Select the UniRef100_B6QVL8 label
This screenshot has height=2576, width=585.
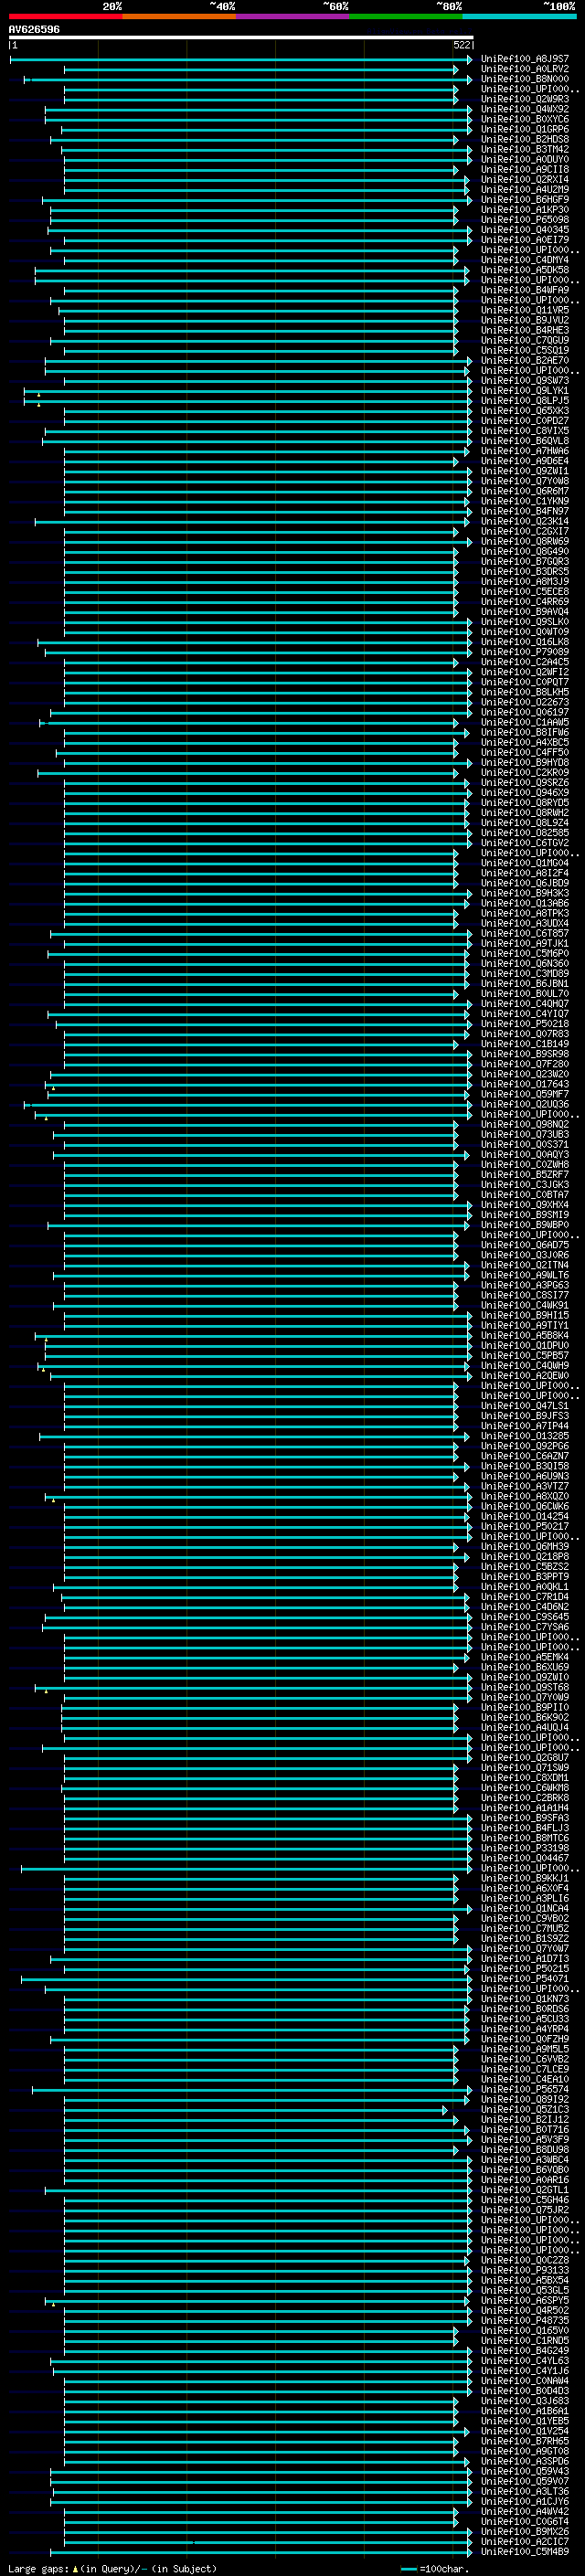[525, 441]
